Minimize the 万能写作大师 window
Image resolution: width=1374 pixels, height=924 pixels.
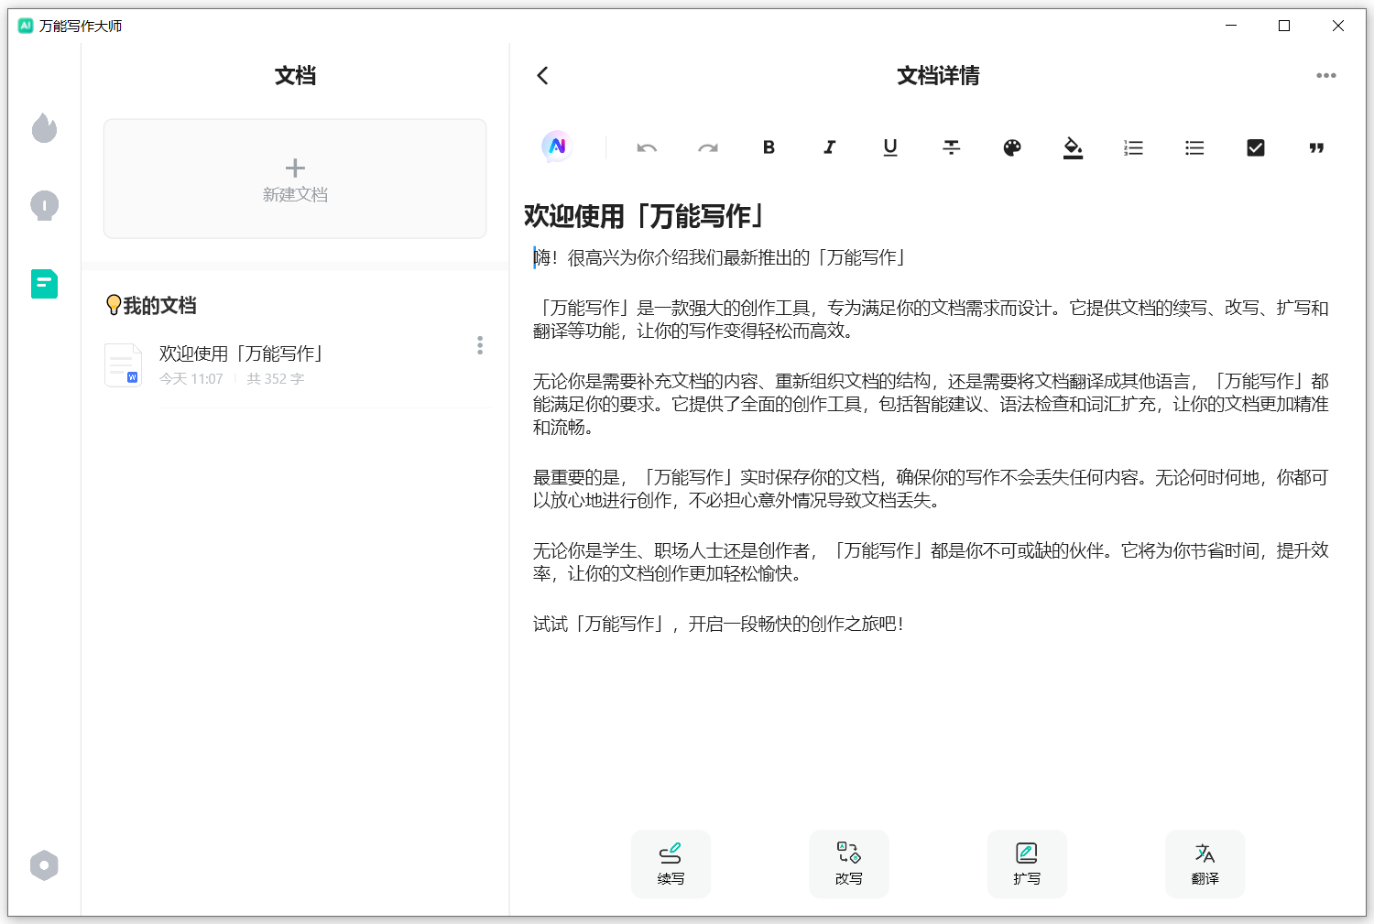pyautogui.click(x=1231, y=26)
